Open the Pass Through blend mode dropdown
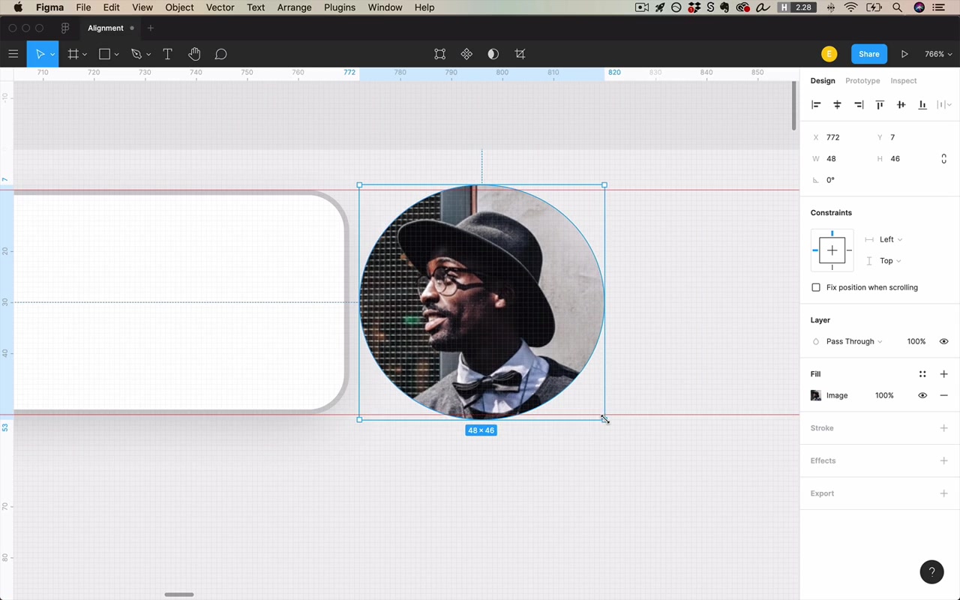960x600 pixels. pos(853,341)
